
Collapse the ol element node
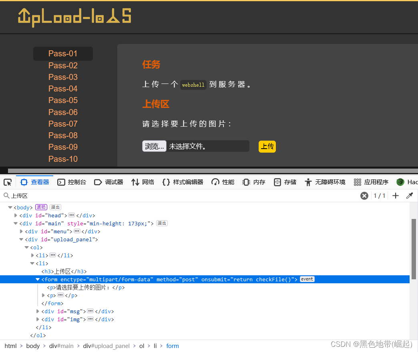tap(27, 247)
